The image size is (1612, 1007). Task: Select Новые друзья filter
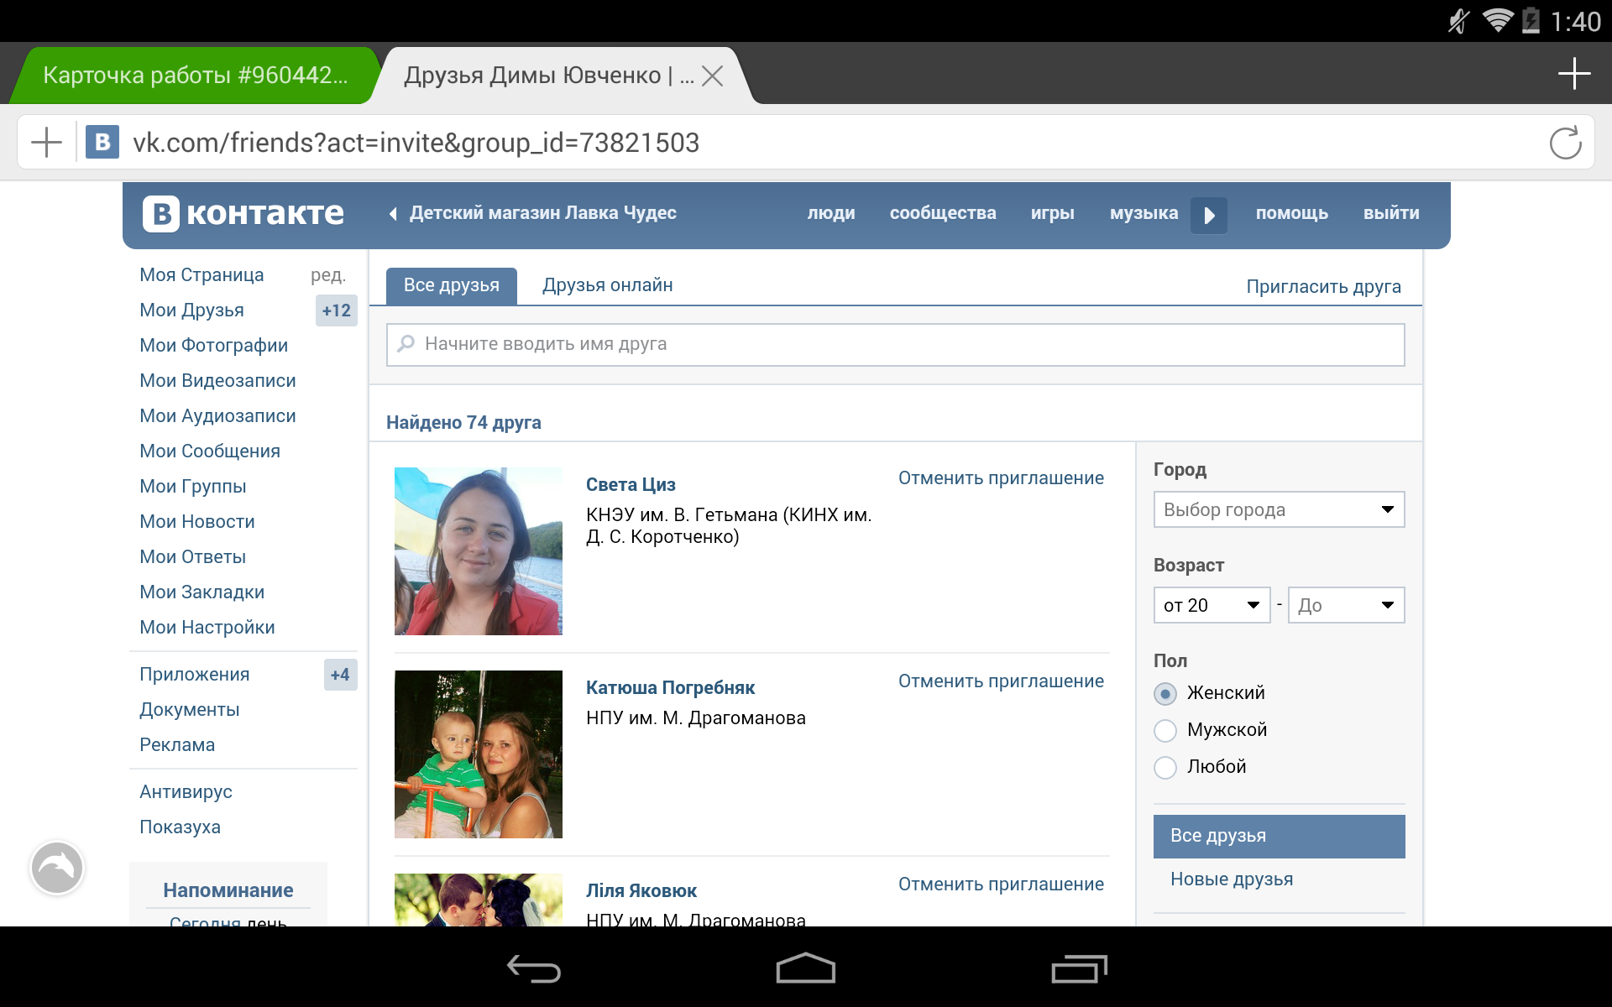1232,879
